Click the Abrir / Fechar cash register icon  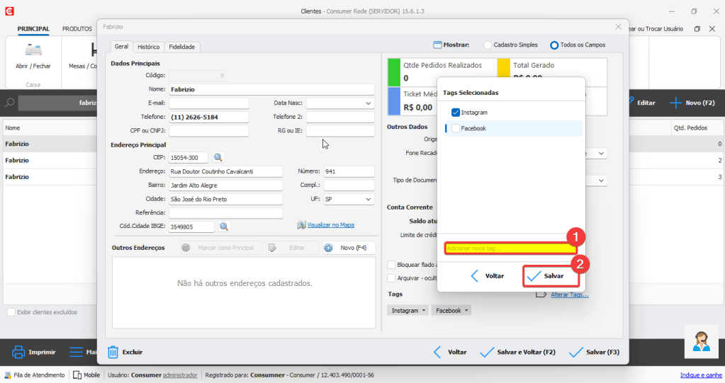[33, 51]
